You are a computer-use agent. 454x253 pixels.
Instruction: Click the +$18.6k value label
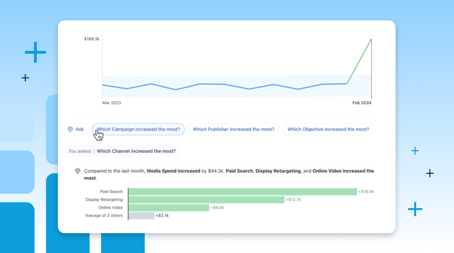pyautogui.click(x=366, y=192)
